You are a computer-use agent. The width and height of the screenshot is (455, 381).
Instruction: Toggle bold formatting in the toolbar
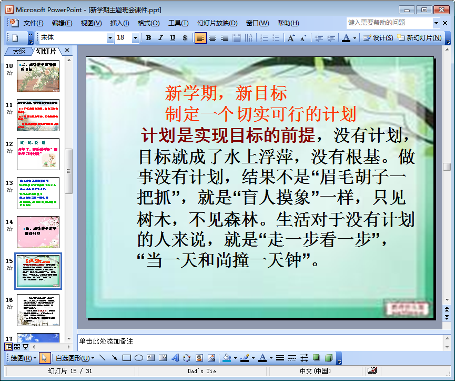149,38
